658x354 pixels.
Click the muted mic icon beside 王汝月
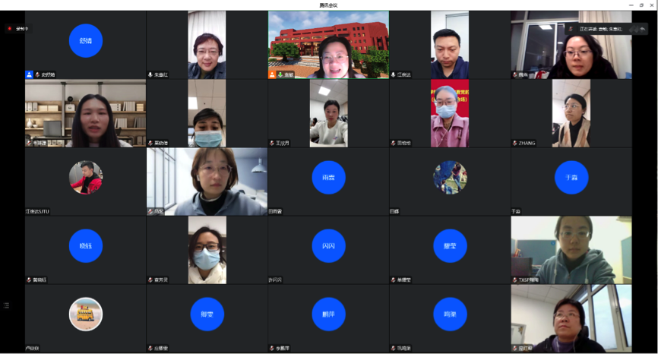coord(272,143)
